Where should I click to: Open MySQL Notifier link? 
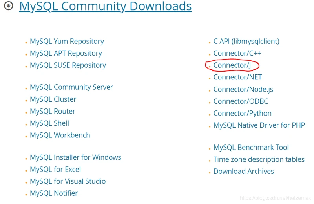[54, 193]
